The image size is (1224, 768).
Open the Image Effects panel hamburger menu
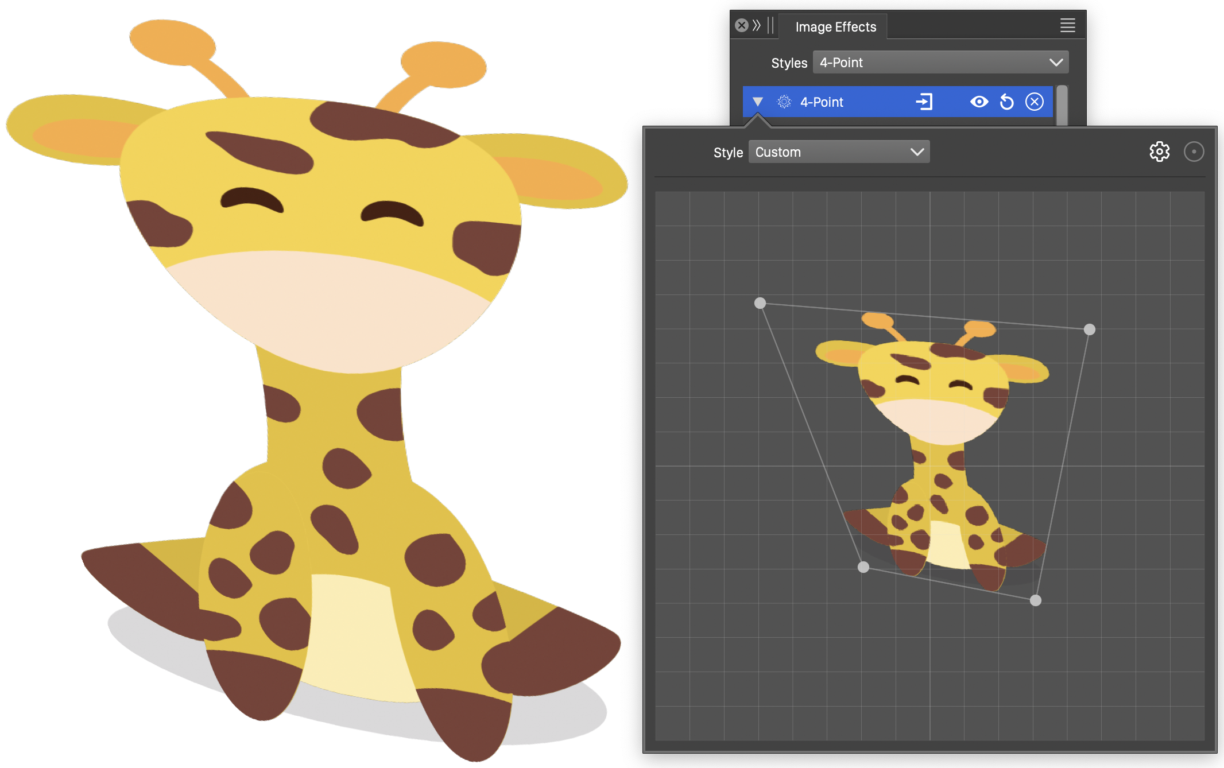pos(1067,25)
